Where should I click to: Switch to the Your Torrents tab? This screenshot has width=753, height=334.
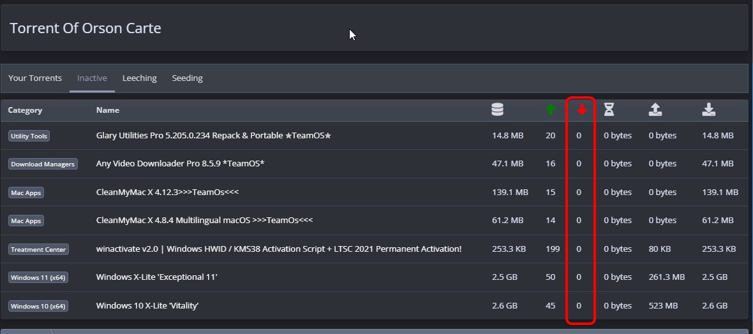pos(35,78)
